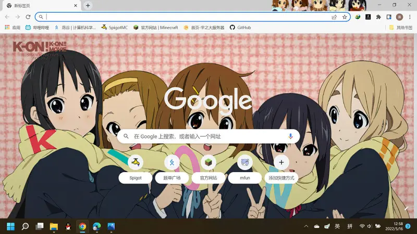Viewport: 417px width, 234px height.
Task: Open the black square extension icon
Action: pos(368,17)
